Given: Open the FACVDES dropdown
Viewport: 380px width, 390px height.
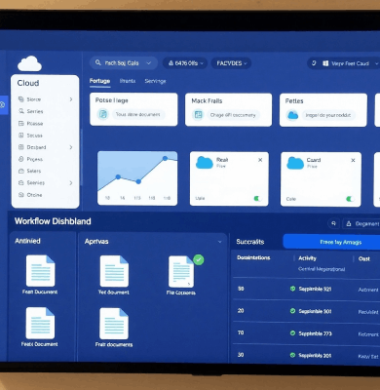Looking at the screenshot, I should pyautogui.click(x=231, y=63).
